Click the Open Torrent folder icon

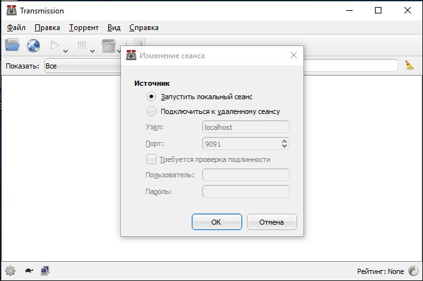[12, 45]
